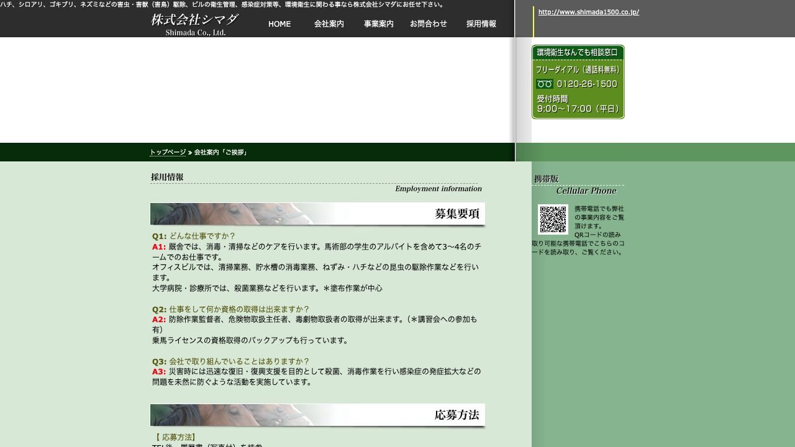The width and height of the screenshot is (795, 447).
Task: Click the breadcrumb text 会社案内「ご挨拶」
Action: tap(221, 152)
